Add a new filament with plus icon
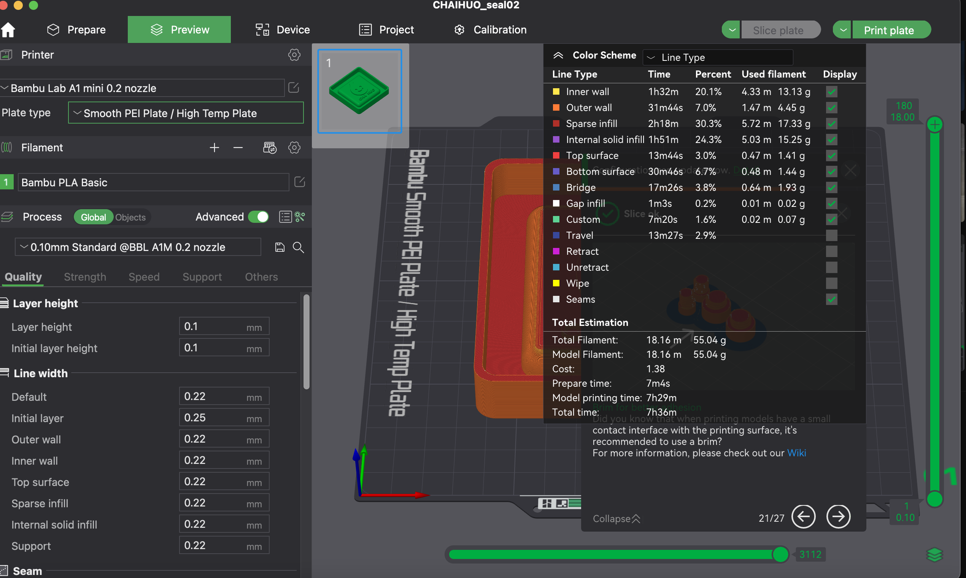 pyautogui.click(x=214, y=148)
